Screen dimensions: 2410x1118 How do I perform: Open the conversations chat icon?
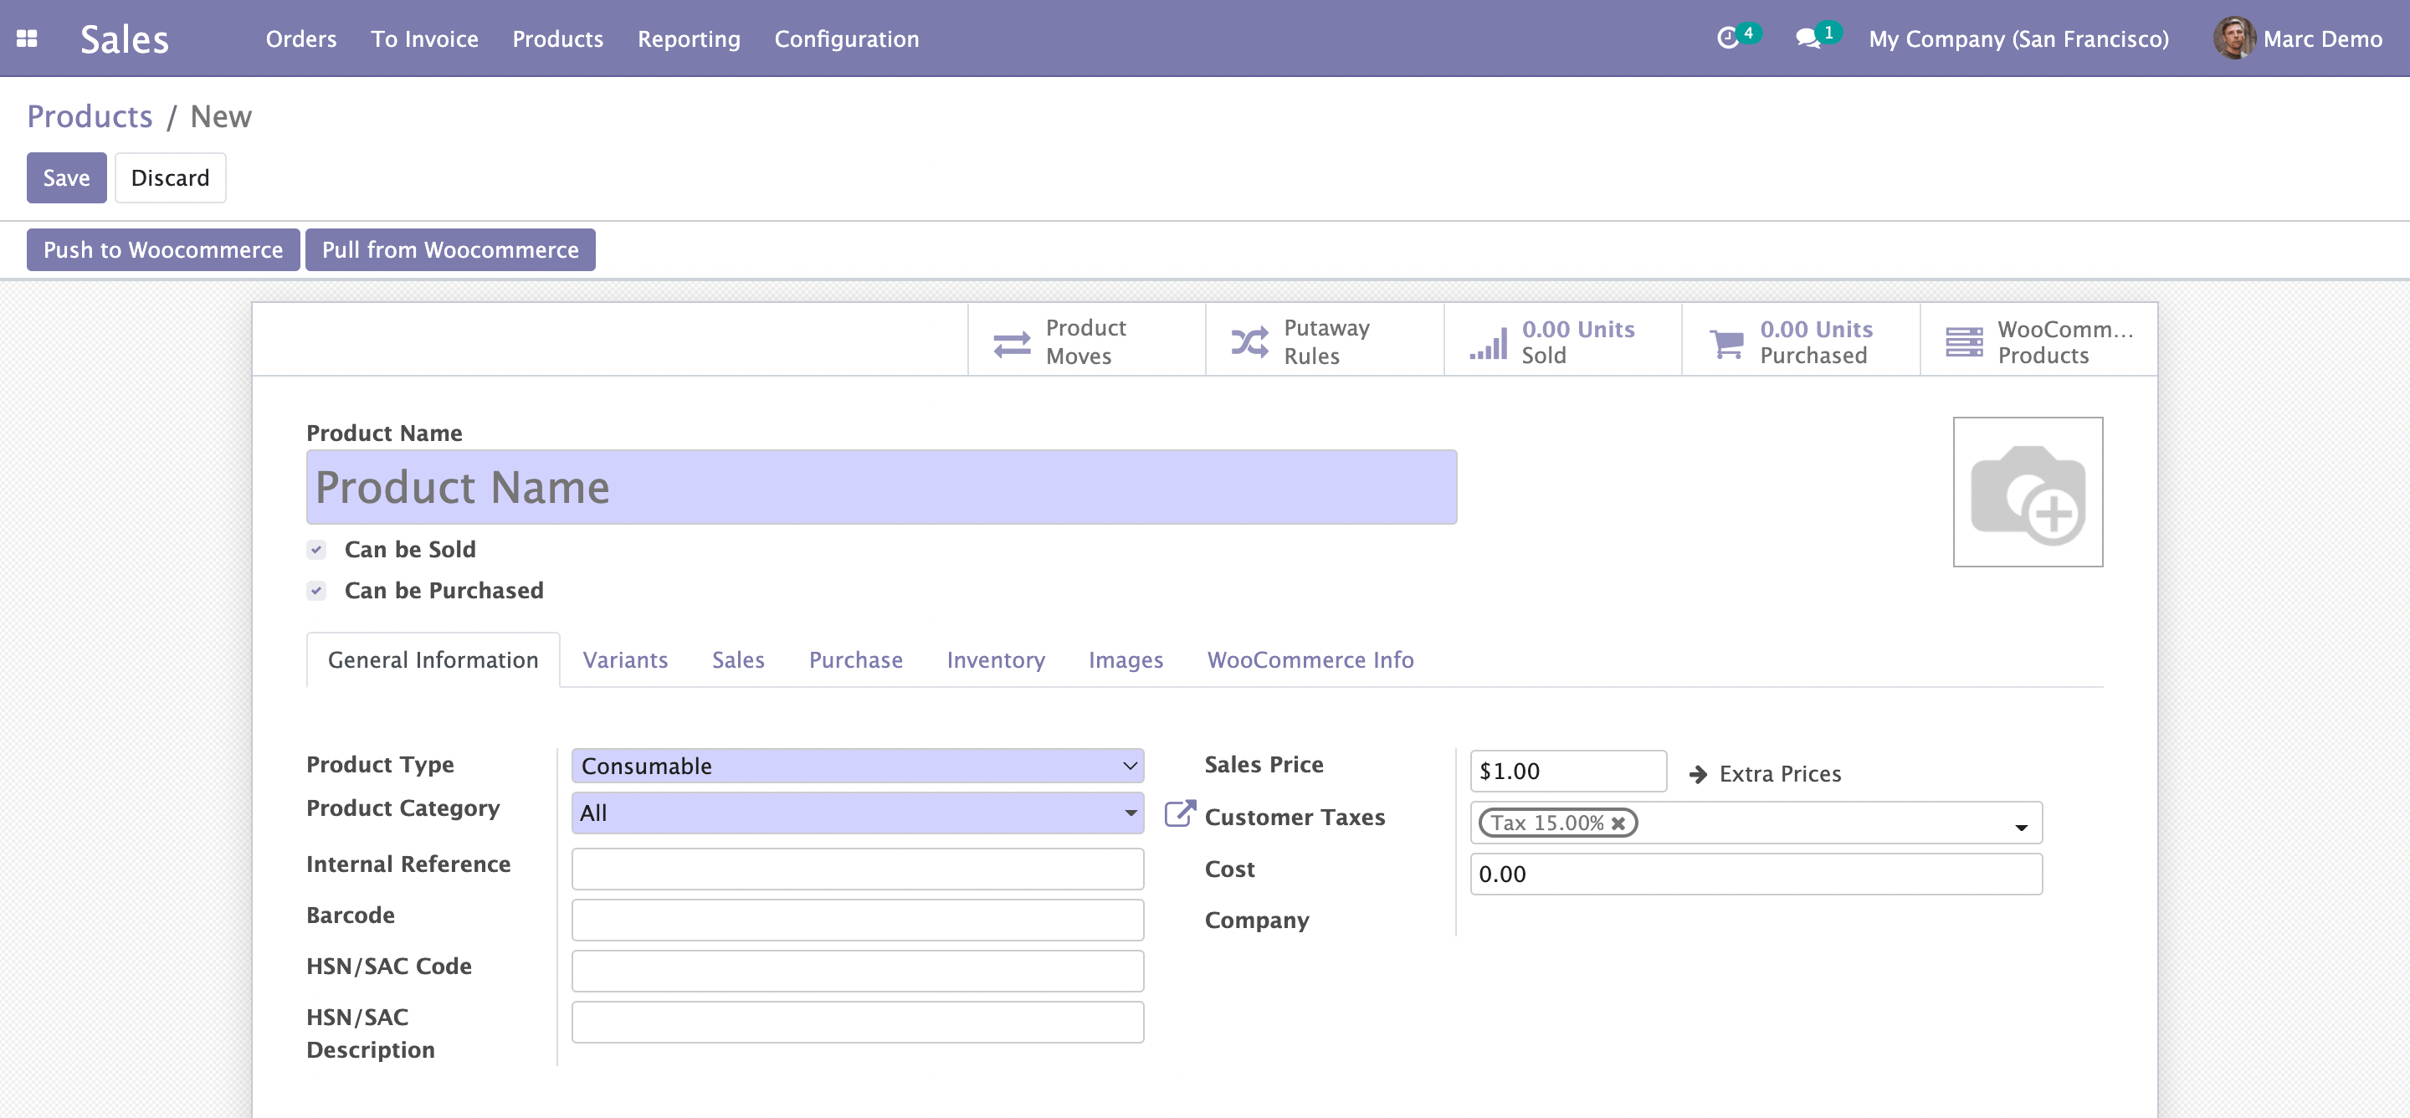coord(1807,38)
